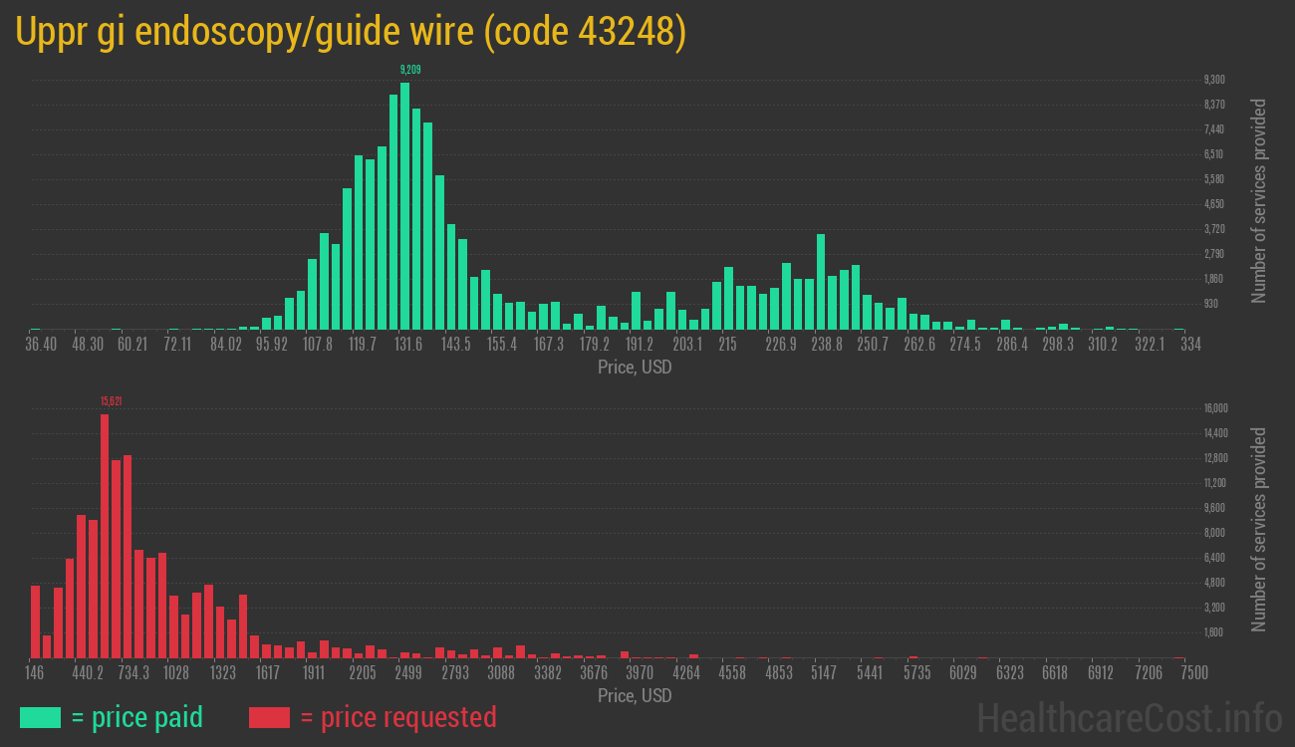Click the 238.8 x-axis label on green chart
The height and width of the screenshot is (747, 1295).
click(827, 345)
